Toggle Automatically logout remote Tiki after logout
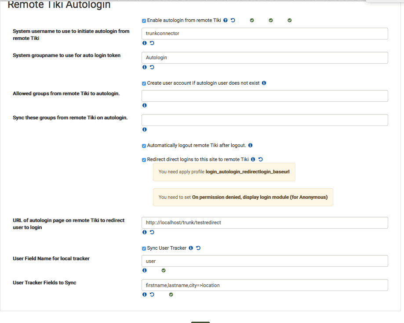Image resolution: width=404 pixels, height=323 pixels. [144, 146]
